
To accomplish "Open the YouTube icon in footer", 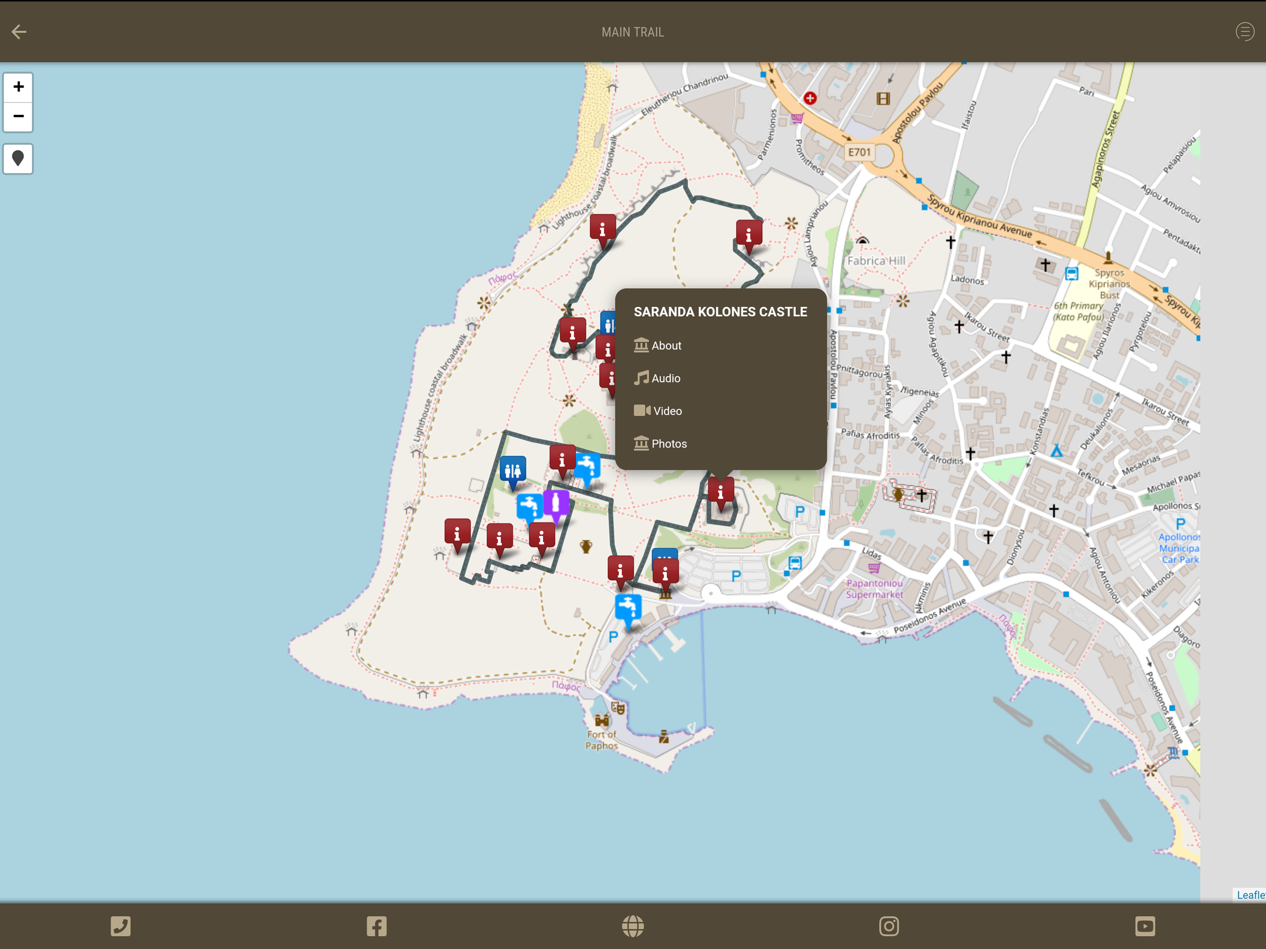I will [1145, 925].
